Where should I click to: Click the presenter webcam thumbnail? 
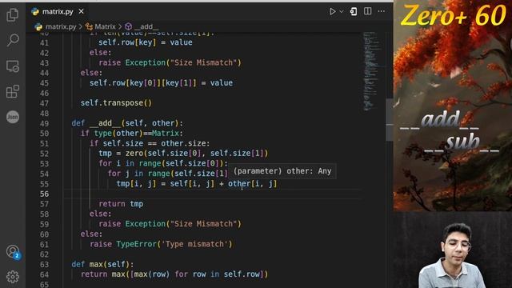tap(453, 250)
